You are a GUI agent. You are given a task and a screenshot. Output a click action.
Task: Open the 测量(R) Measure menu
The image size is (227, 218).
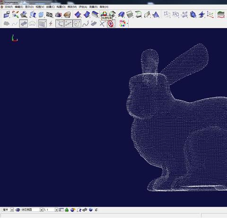coord(93,7)
